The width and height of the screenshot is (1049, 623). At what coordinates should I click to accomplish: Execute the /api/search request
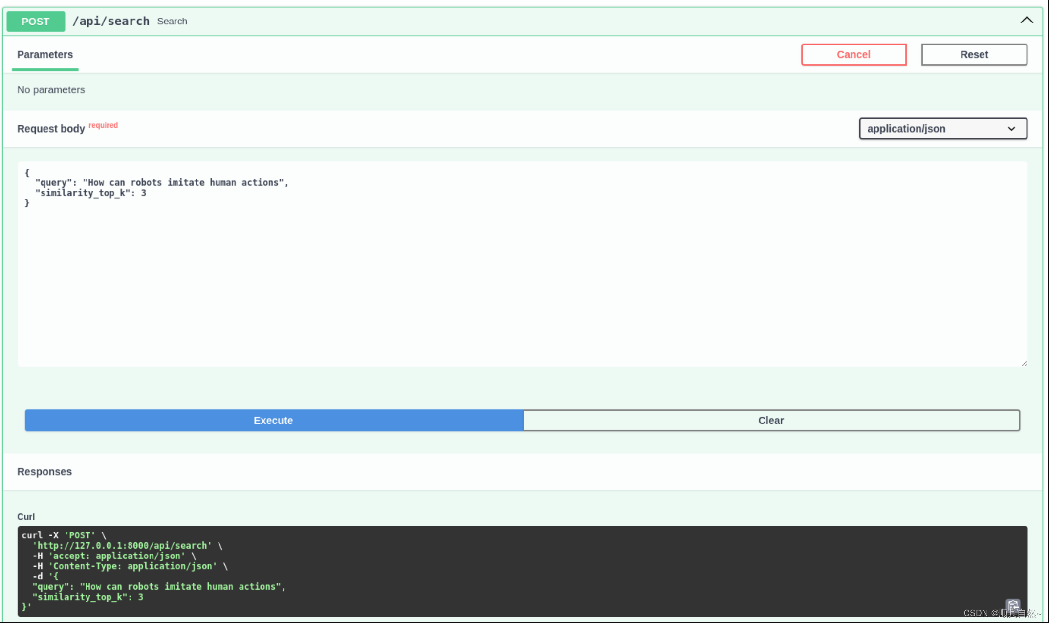coord(273,420)
